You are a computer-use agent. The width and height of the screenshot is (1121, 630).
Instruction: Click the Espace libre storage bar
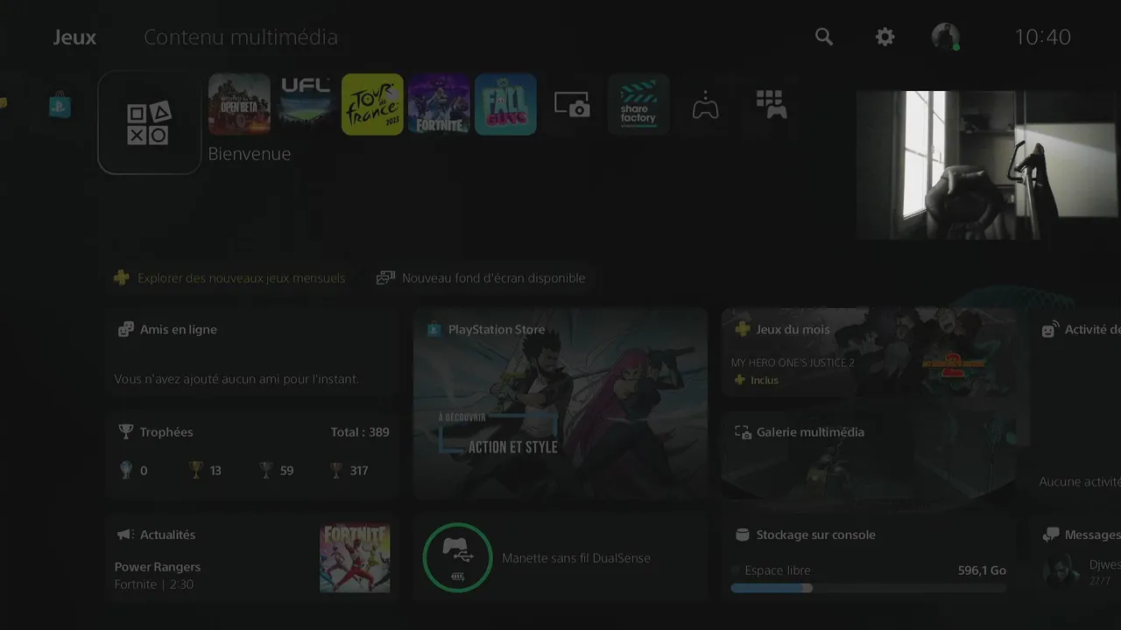coord(869,588)
